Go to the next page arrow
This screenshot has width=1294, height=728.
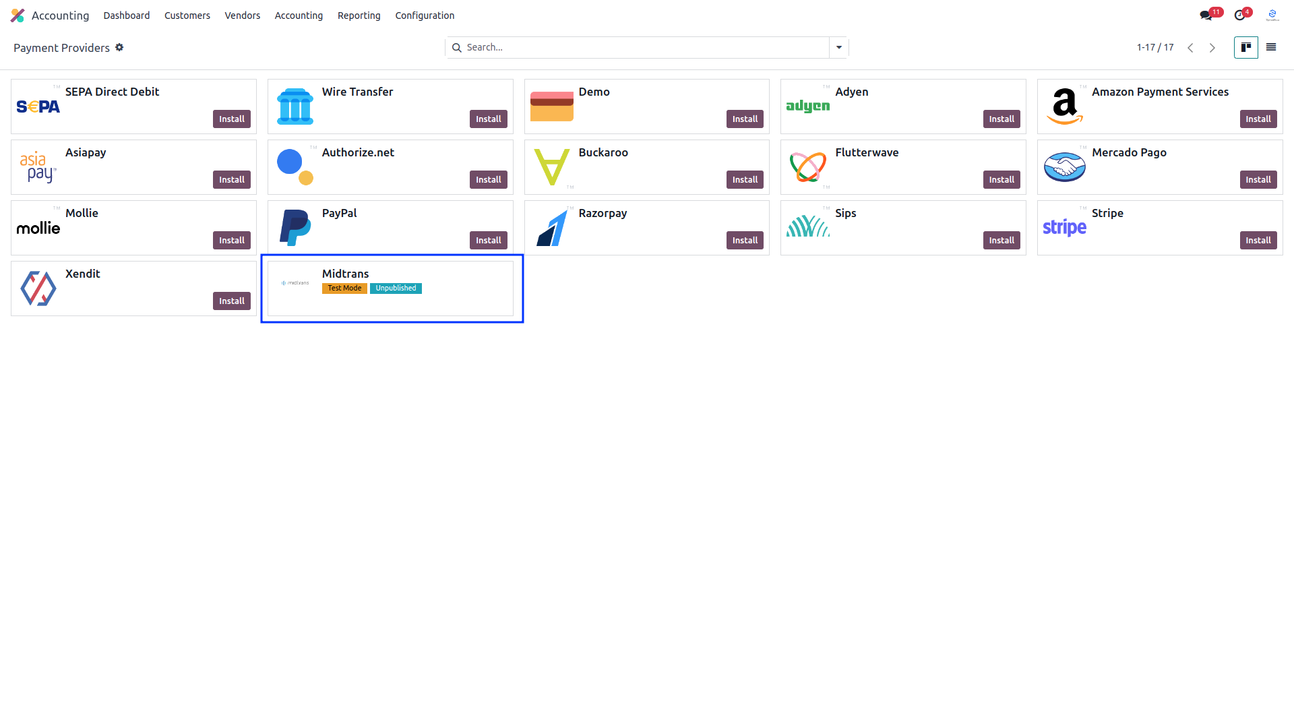[1212, 48]
